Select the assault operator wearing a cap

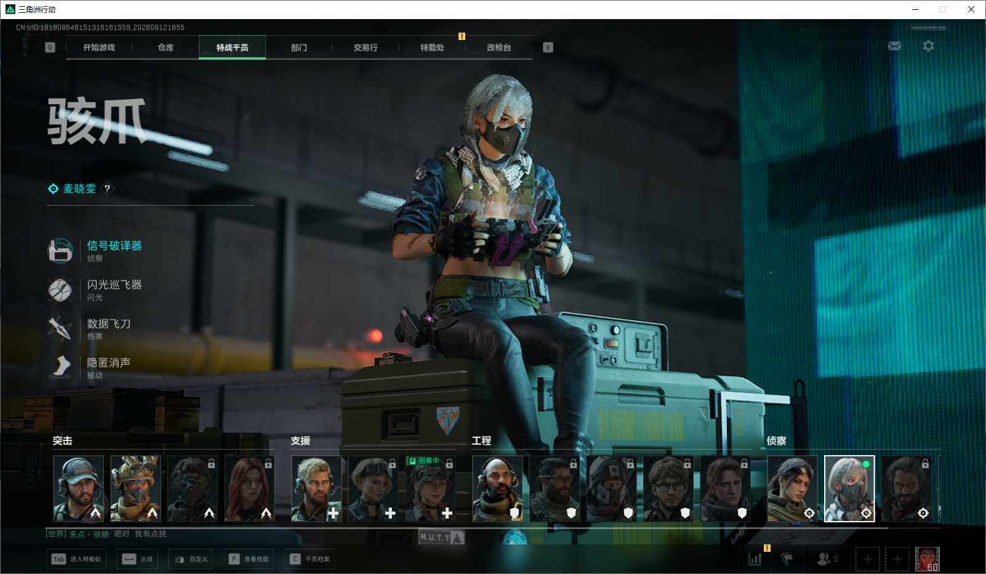click(78, 489)
